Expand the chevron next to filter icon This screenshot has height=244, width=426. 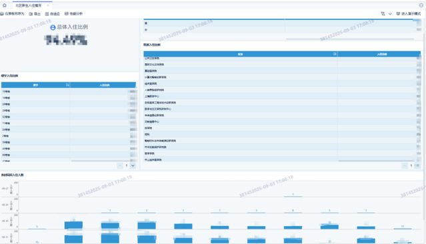click(390, 14)
